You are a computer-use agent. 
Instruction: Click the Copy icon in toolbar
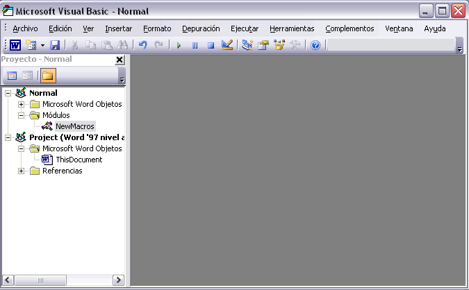90,45
